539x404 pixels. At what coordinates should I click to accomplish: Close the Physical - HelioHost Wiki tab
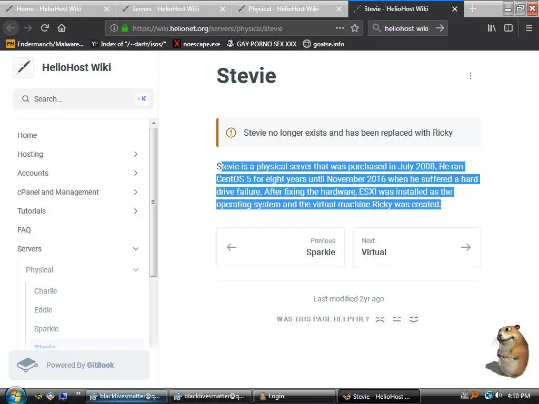click(339, 9)
